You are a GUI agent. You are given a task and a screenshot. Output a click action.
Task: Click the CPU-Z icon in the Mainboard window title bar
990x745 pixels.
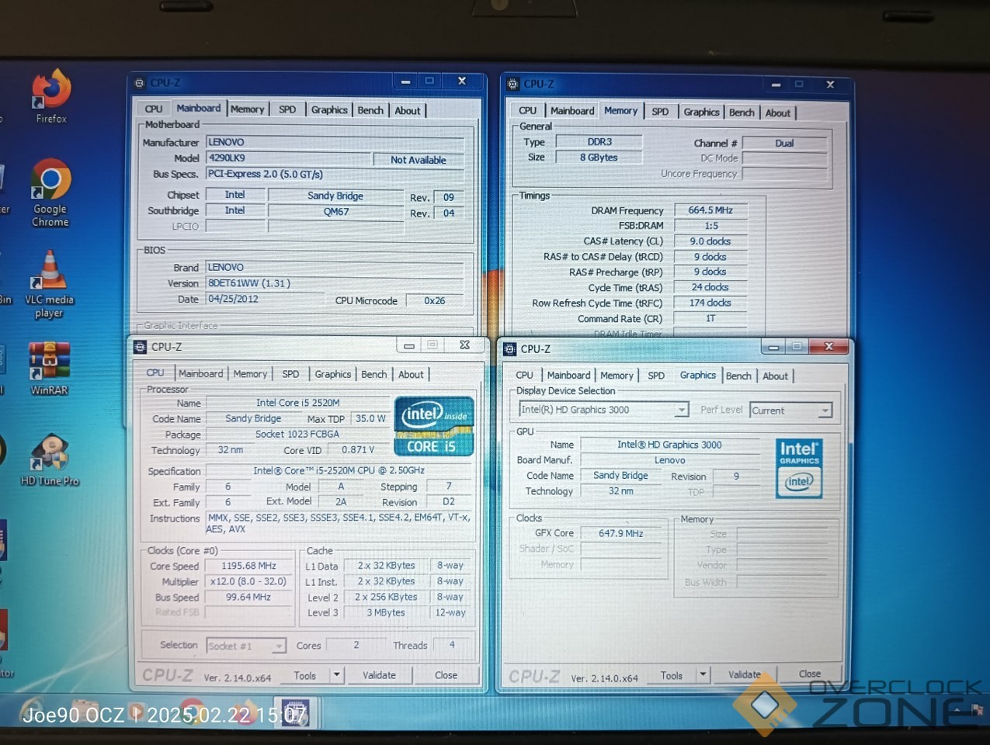(x=140, y=83)
